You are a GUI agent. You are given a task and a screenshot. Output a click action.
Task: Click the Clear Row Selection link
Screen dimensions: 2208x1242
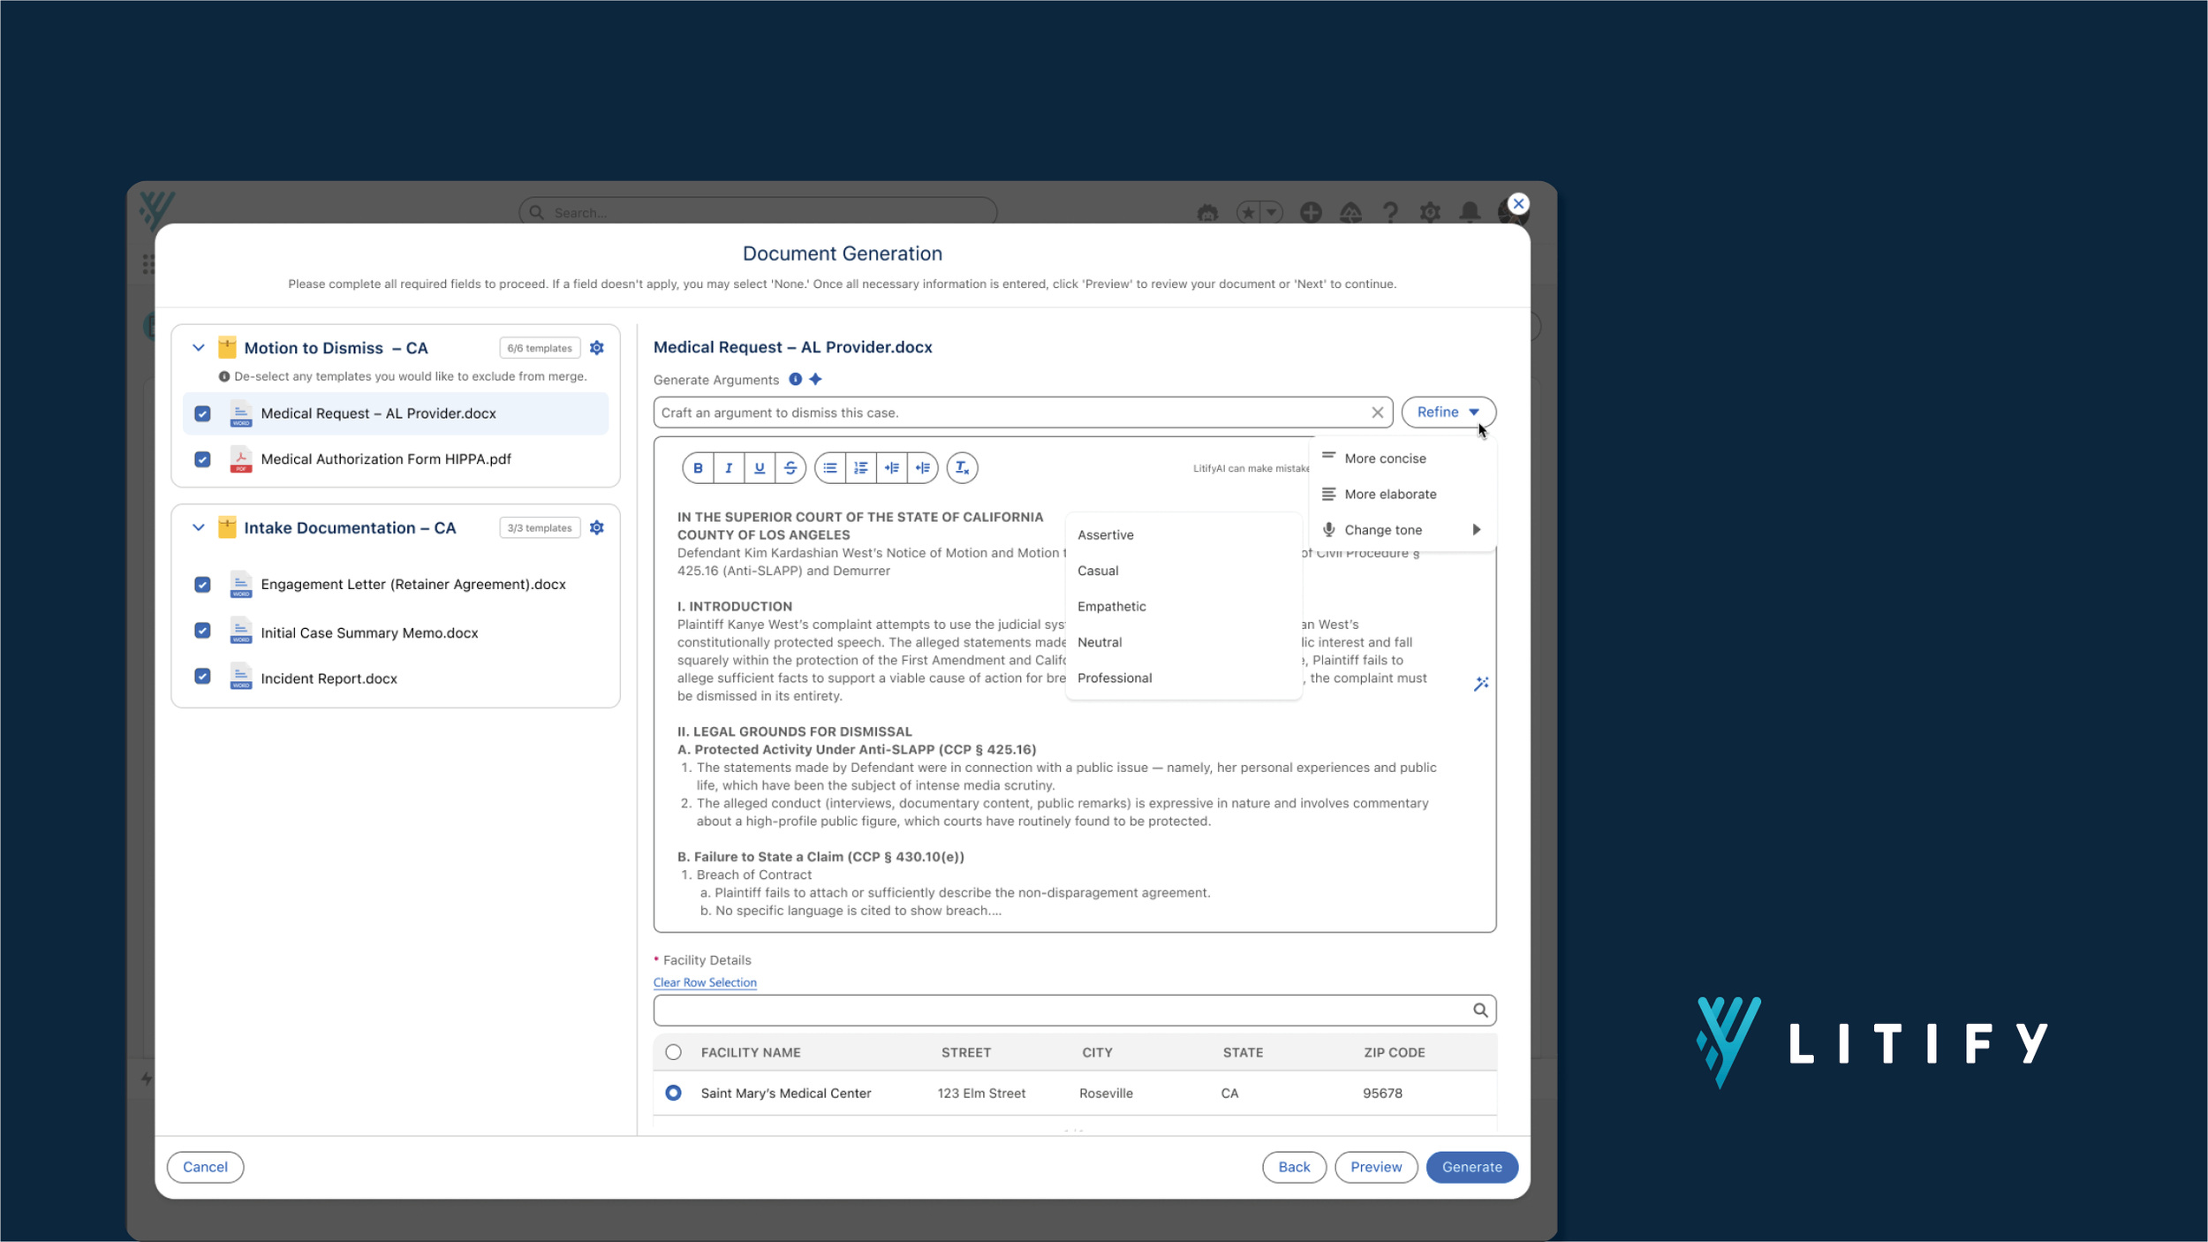pyautogui.click(x=705, y=982)
